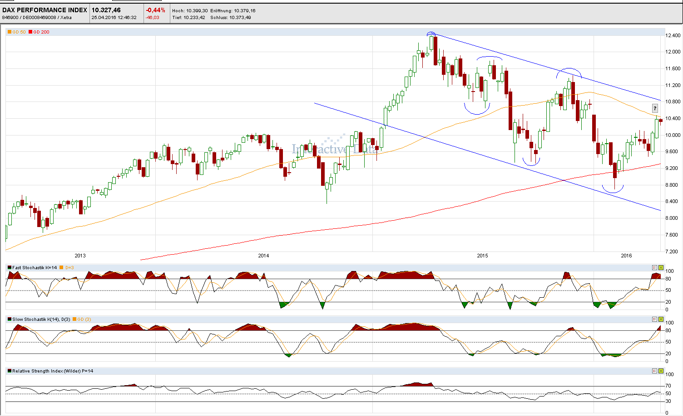Click the yellow X on RSI panel
The width and height of the screenshot is (683, 416).
(661, 371)
